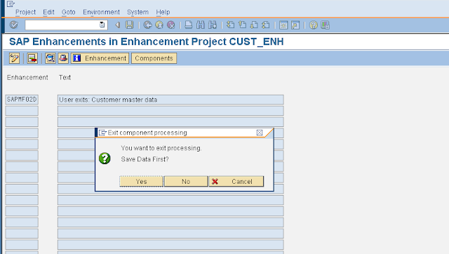This screenshot has height=254, width=449.
Task: Click the Create New Session icon
Action: [283, 25]
